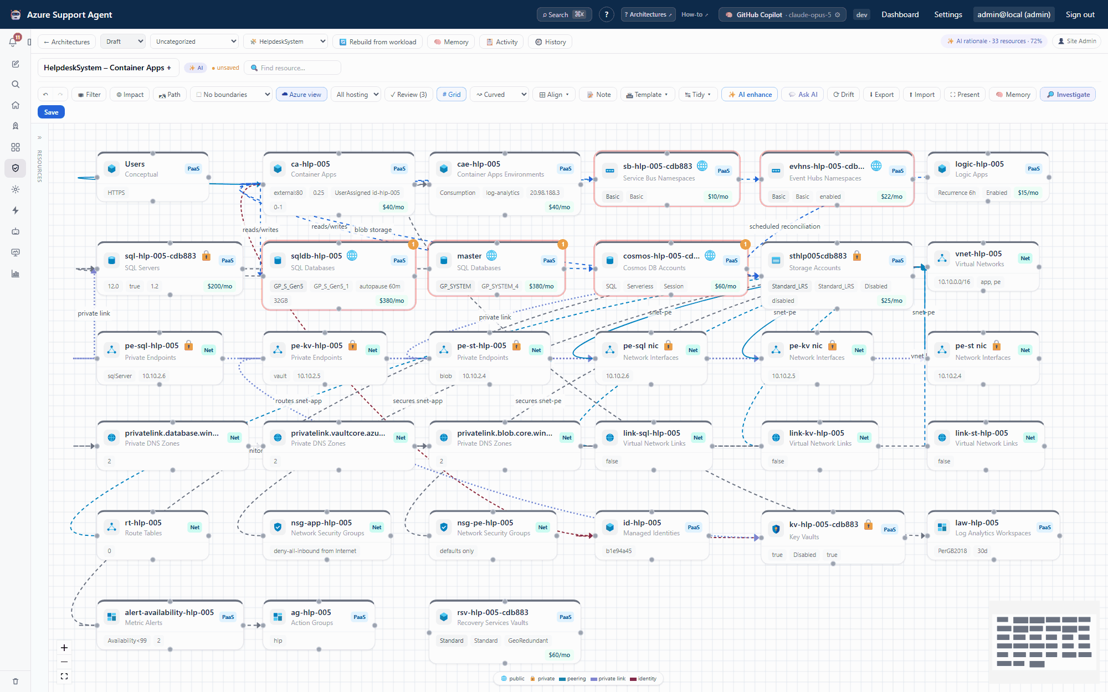This screenshot has width=1108, height=692.
Task: Open the sun-shaped sidebar icon
Action: [16, 189]
